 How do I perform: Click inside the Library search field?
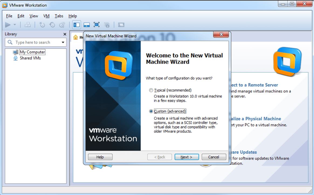click(x=35, y=42)
